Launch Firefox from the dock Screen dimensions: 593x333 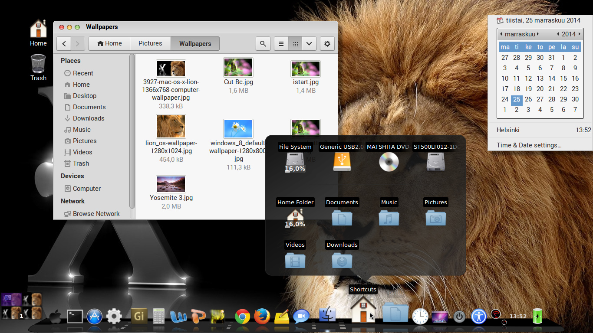pyautogui.click(x=262, y=317)
